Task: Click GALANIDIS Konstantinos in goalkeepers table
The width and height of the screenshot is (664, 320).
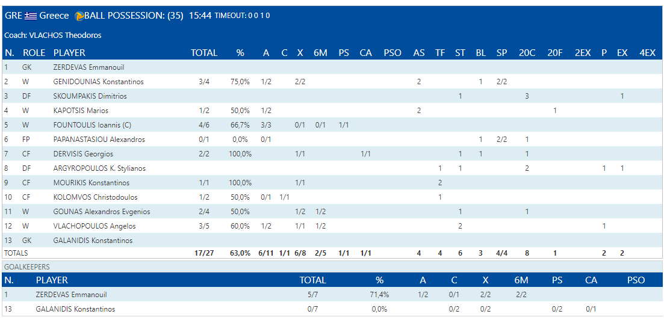Action: pos(75,309)
